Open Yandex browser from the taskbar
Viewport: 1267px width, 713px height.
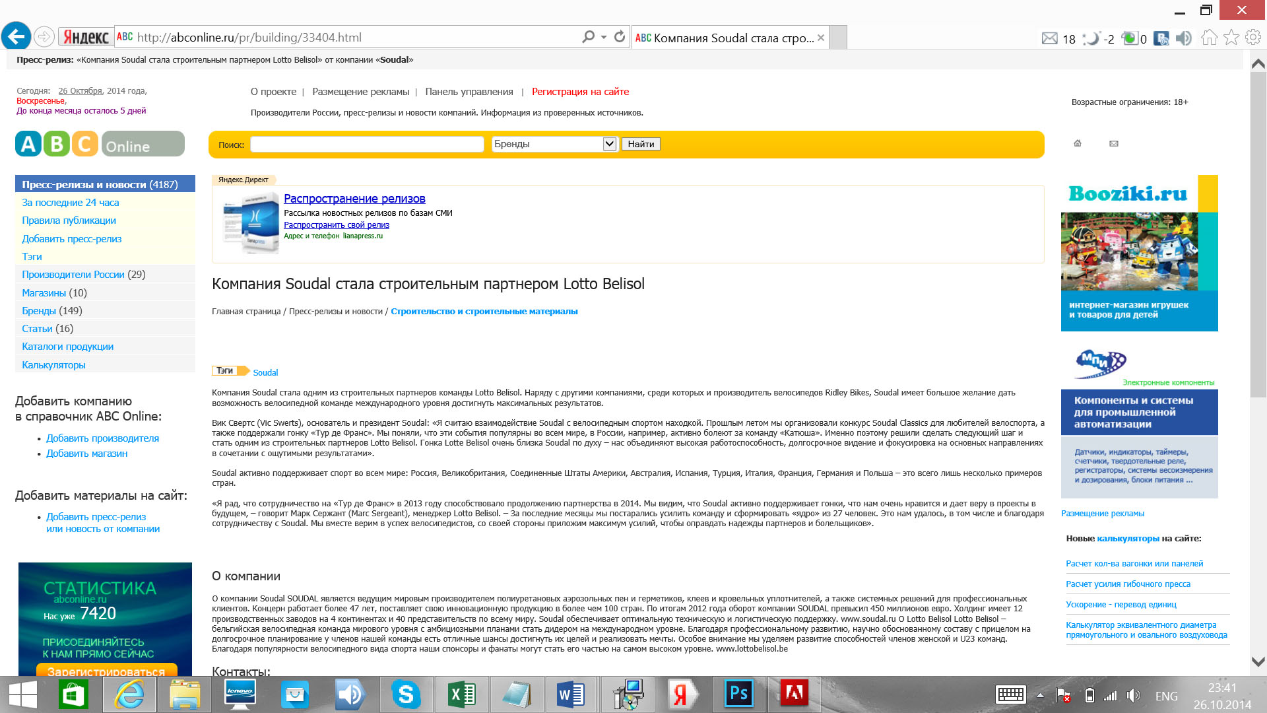click(x=684, y=695)
